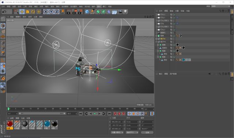Toggle the X axis lock
The image size is (234, 138).
(x=46, y=12)
